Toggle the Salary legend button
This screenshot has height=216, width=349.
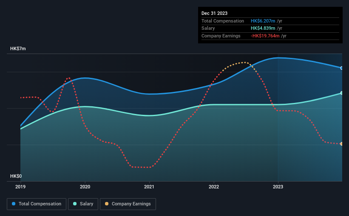[83, 204]
